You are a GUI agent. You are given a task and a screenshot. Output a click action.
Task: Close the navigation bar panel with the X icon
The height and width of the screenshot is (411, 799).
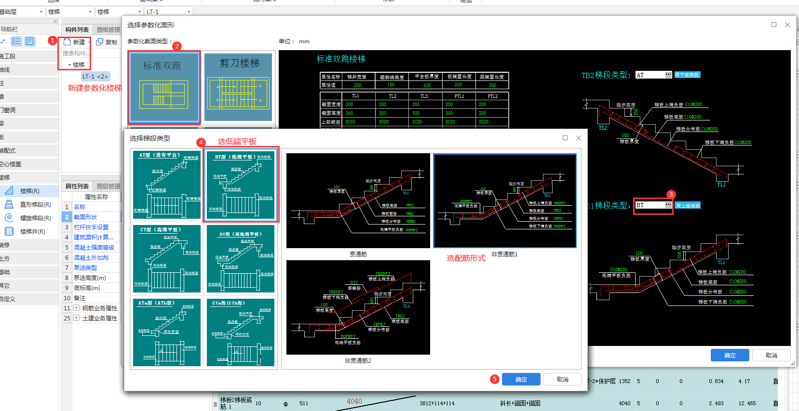click(x=55, y=21)
